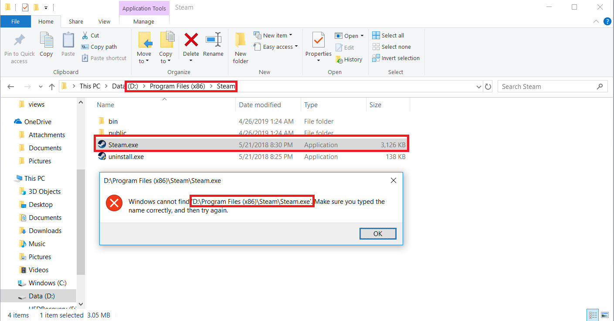Click Select all in the ribbon

[388, 35]
